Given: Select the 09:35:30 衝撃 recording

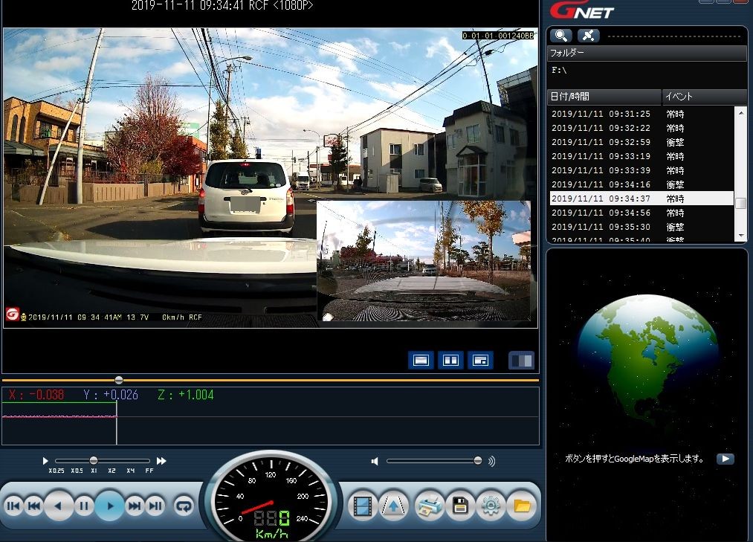Looking at the screenshot, I should tap(641, 227).
